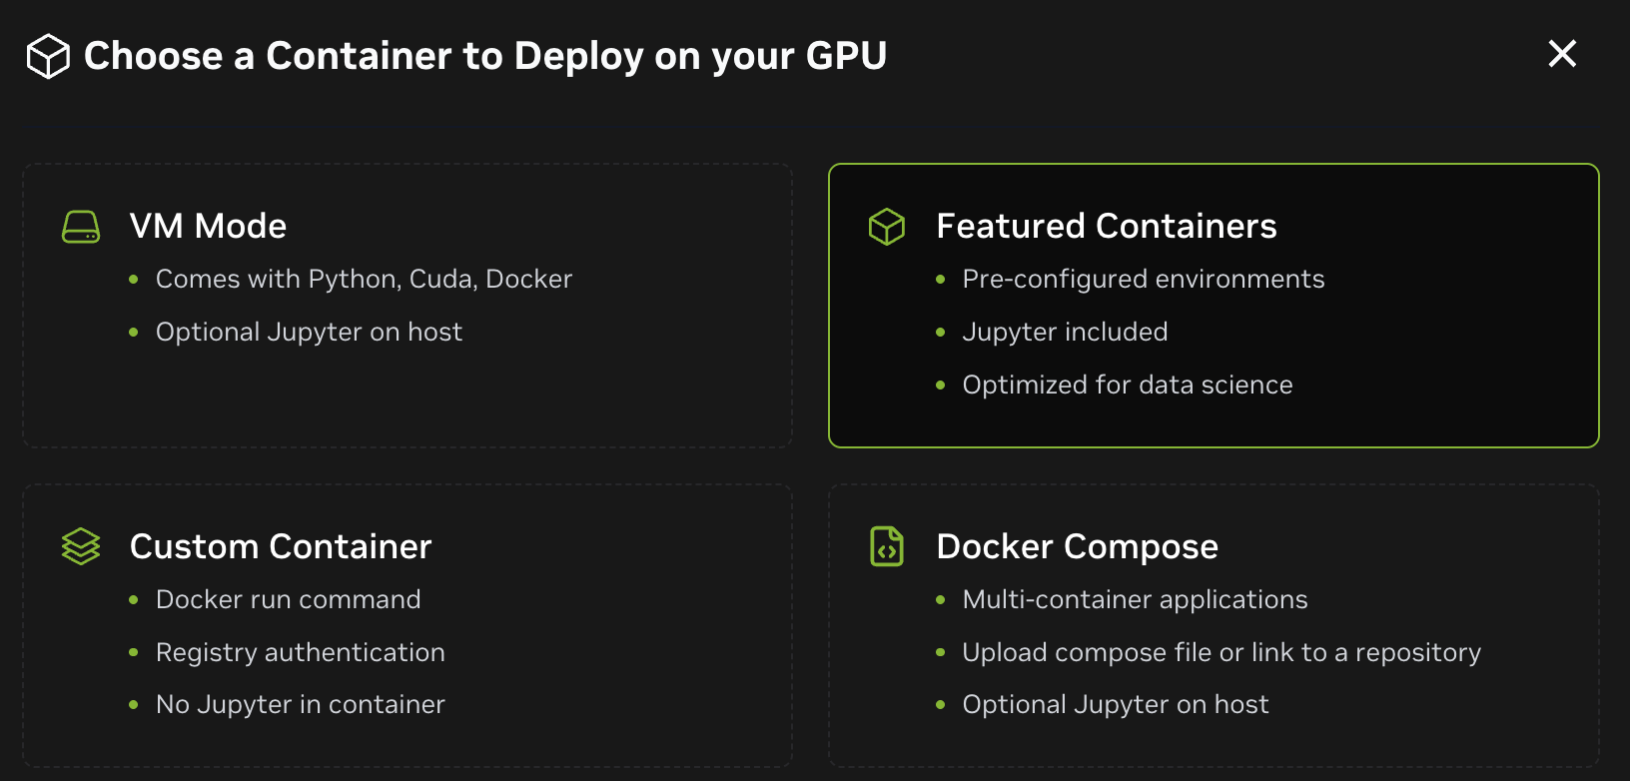
Task: Click the Optimized for data science text
Action: coord(1128,385)
